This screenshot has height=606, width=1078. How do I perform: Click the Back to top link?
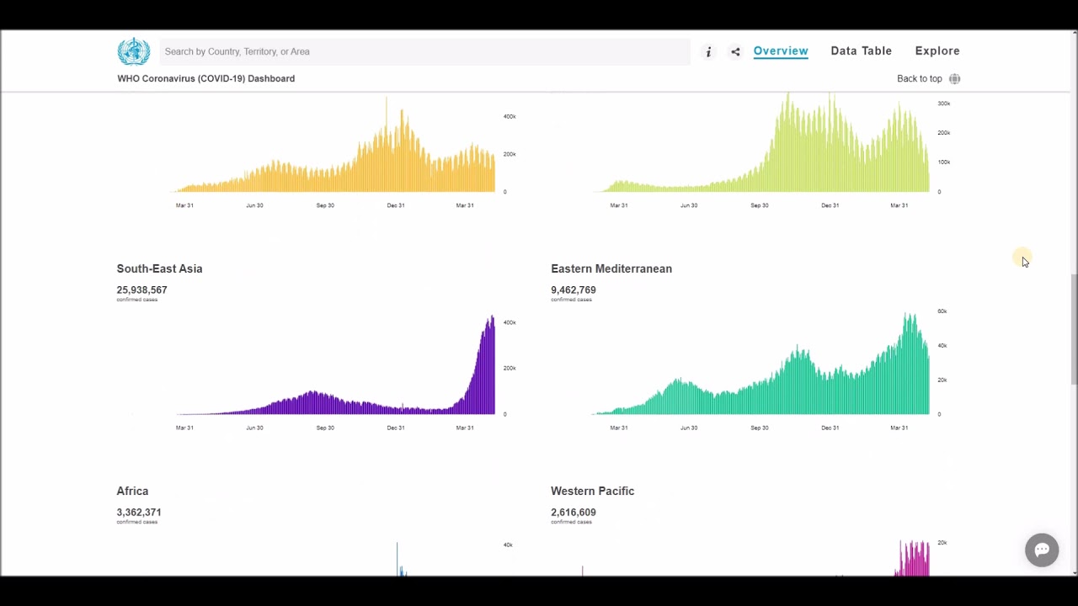pyautogui.click(x=919, y=79)
